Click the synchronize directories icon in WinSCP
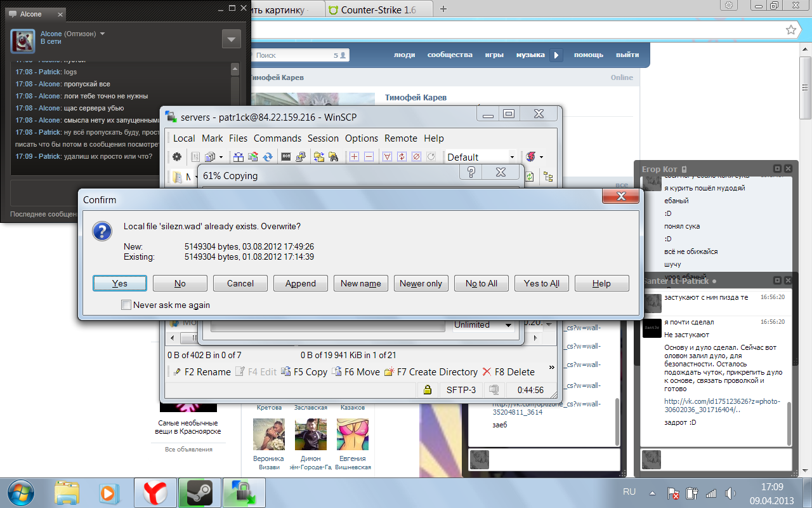This screenshot has width=812, height=508. tap(253, 157)
